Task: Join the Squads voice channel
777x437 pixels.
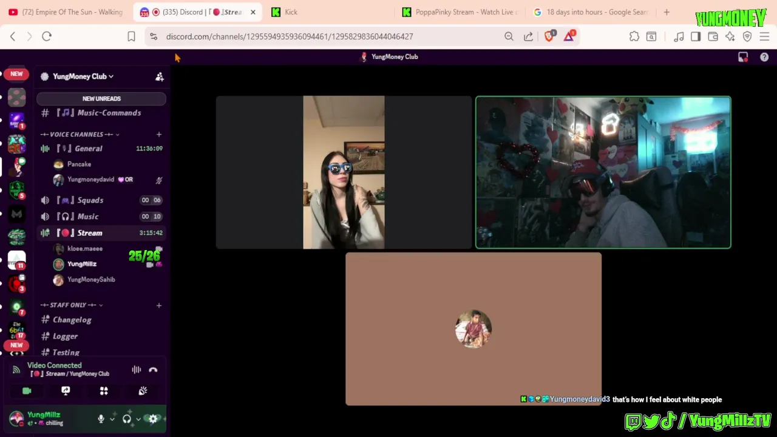Action: point(101,200)
